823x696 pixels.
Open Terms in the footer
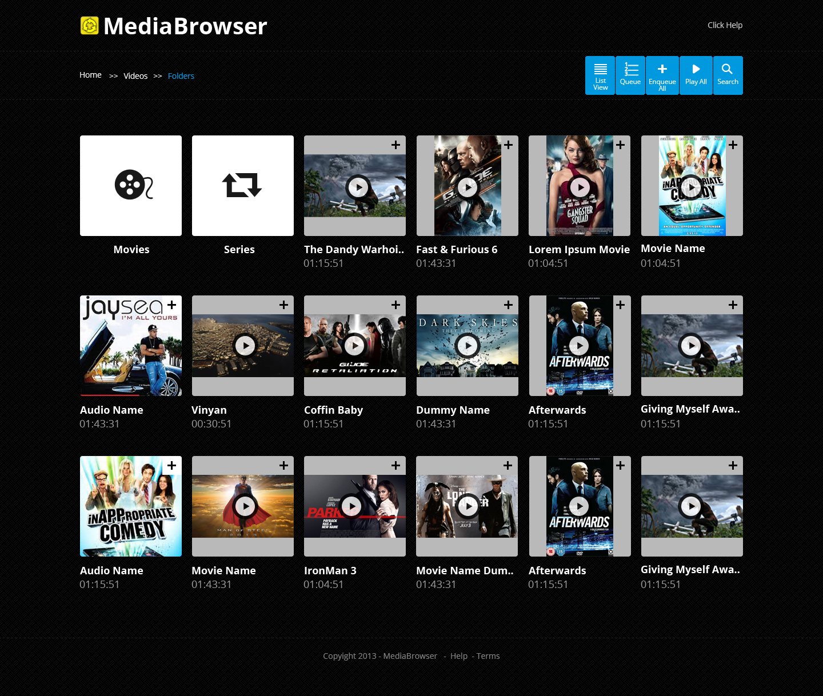coord(488,656)
